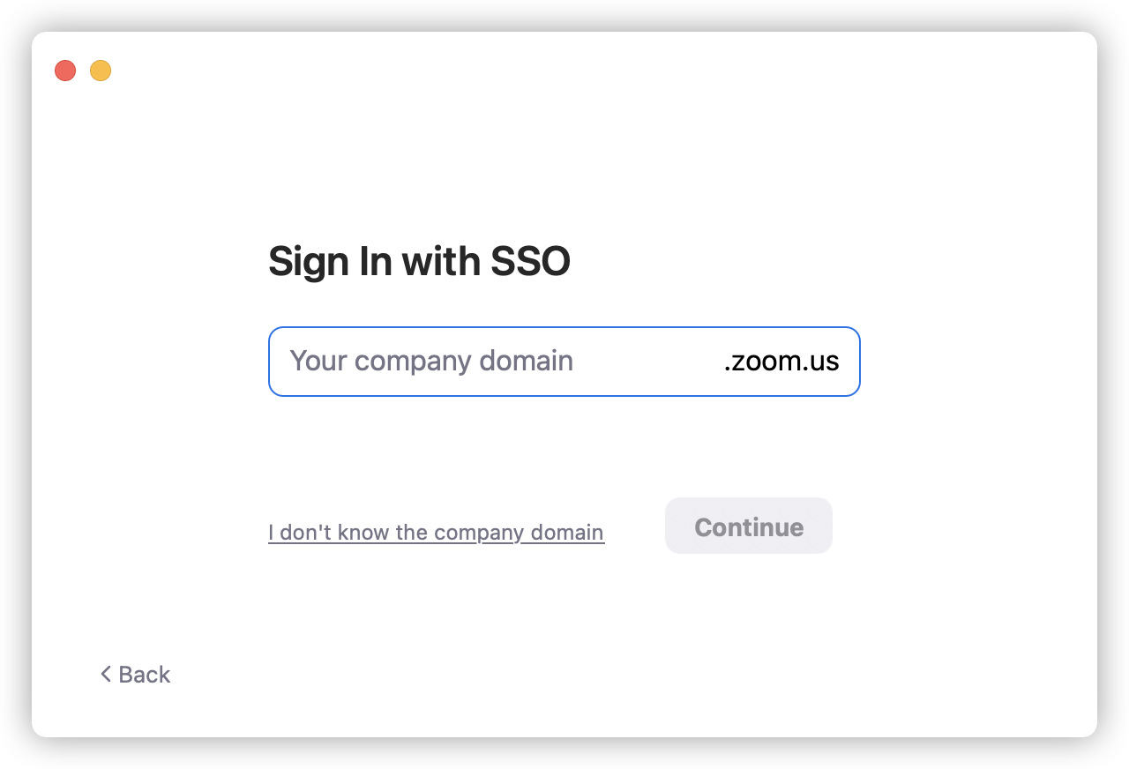Open the "I don't know the company domain" link
This screenshot has width=1129, height=769.
(436, 533)
